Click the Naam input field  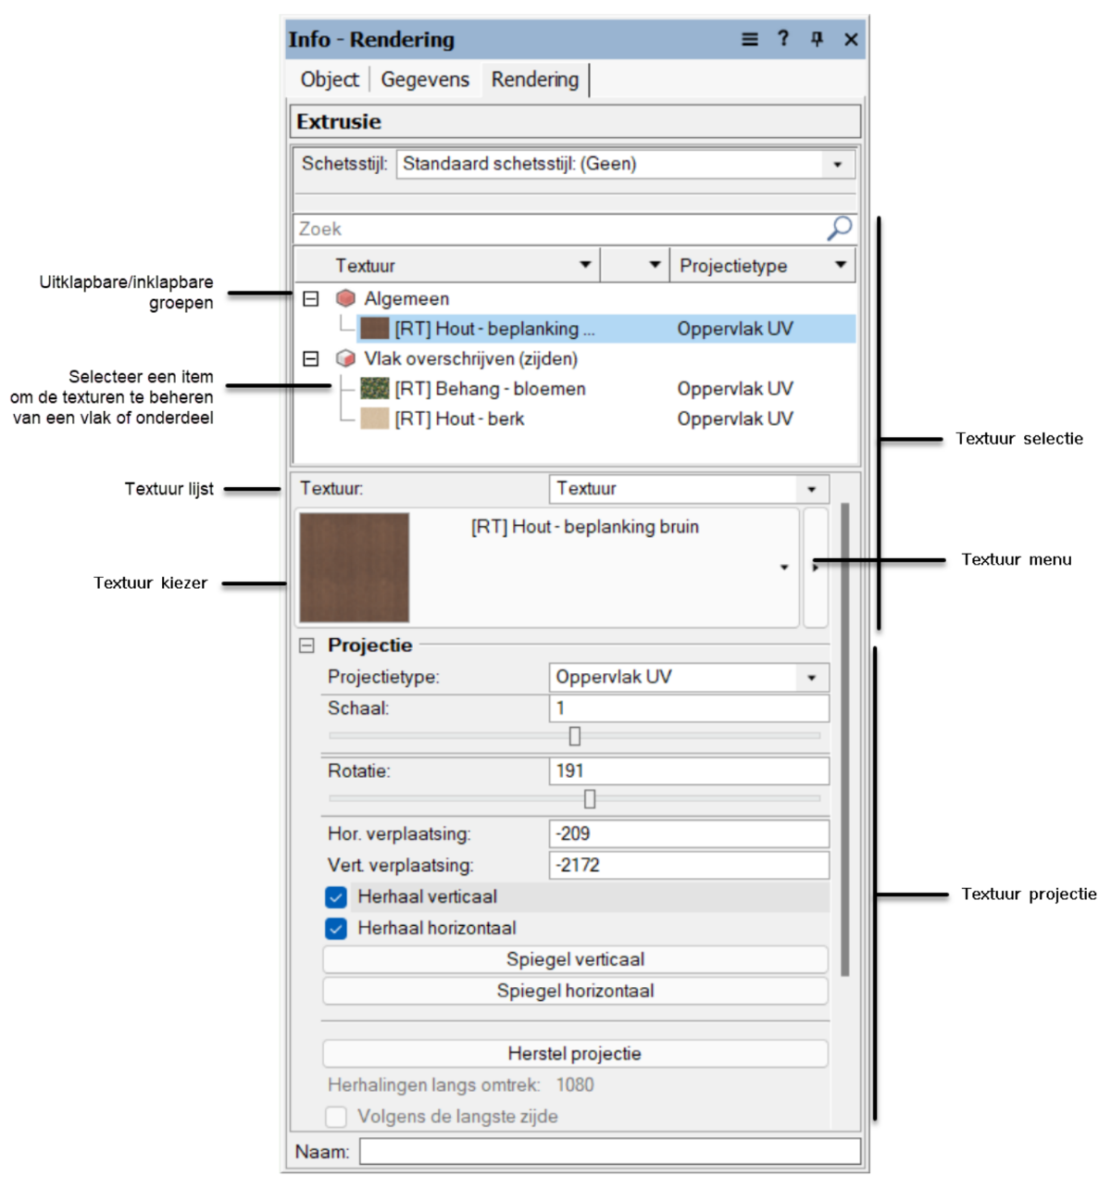click(609, 1152)
